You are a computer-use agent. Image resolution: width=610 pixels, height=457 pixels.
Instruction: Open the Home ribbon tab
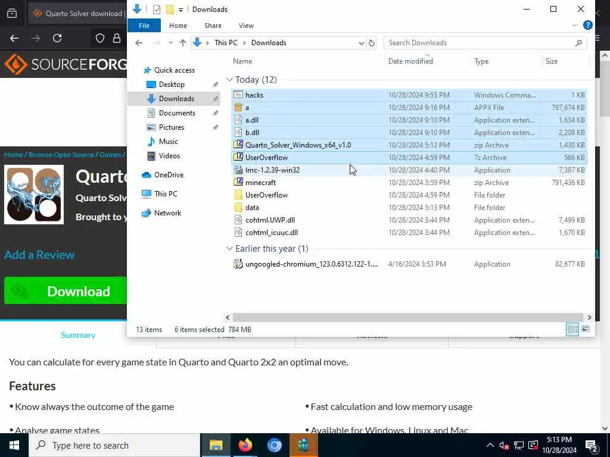[x=178, y=26]
